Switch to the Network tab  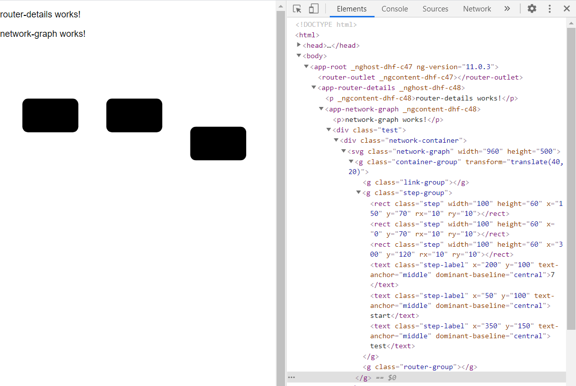click(x=477, y=9)
